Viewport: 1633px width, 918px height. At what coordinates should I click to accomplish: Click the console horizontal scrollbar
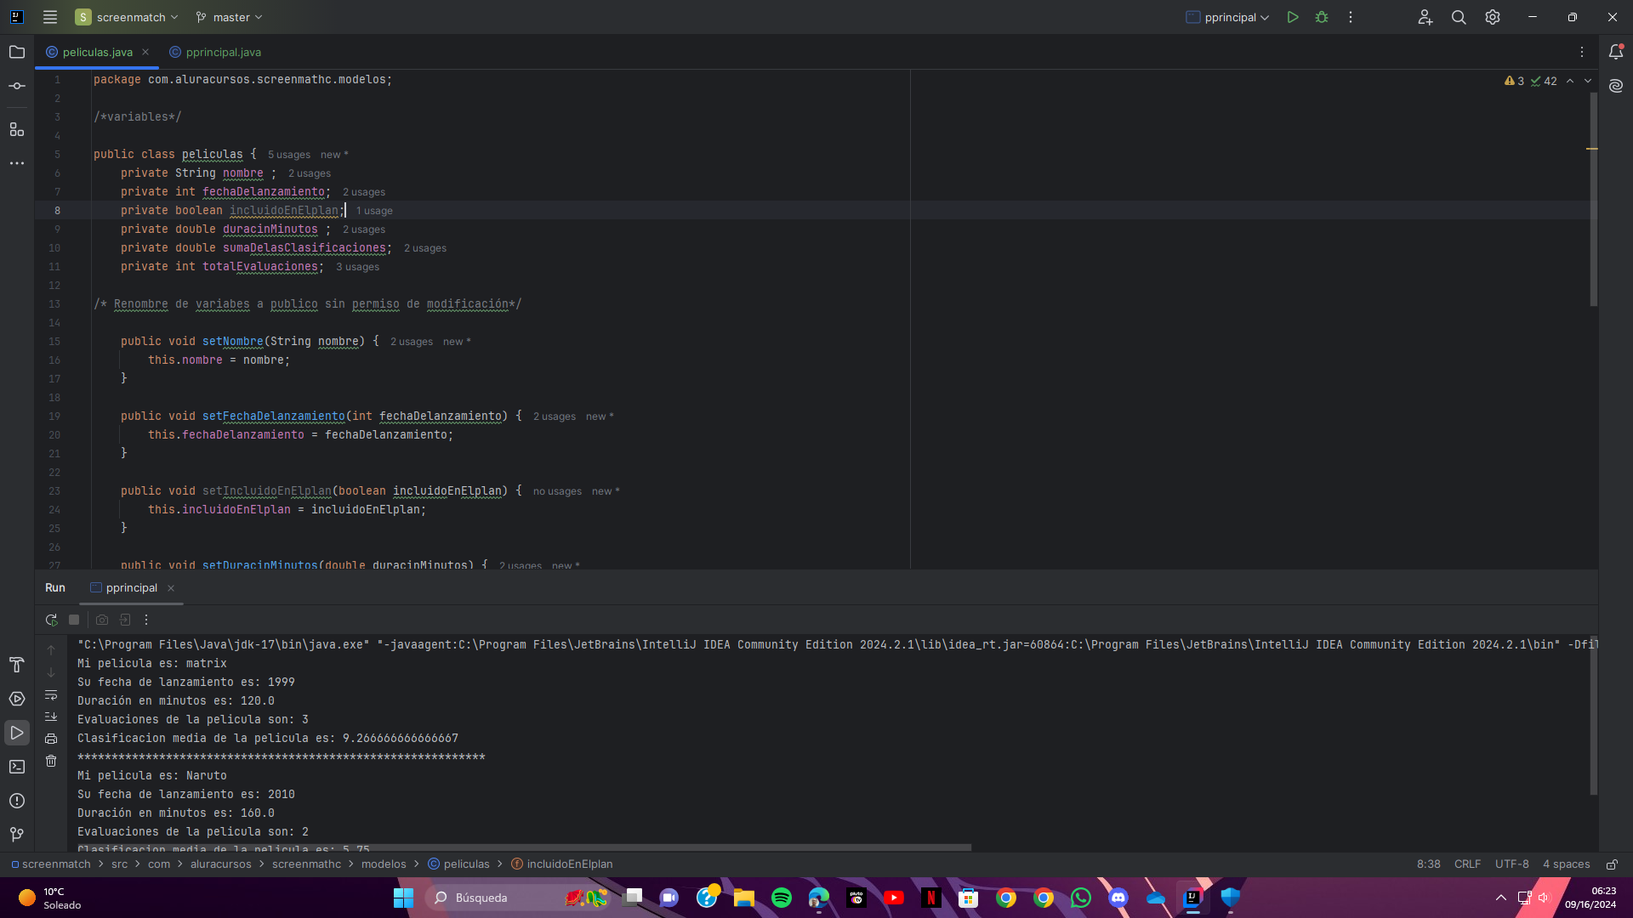point(523,847)
